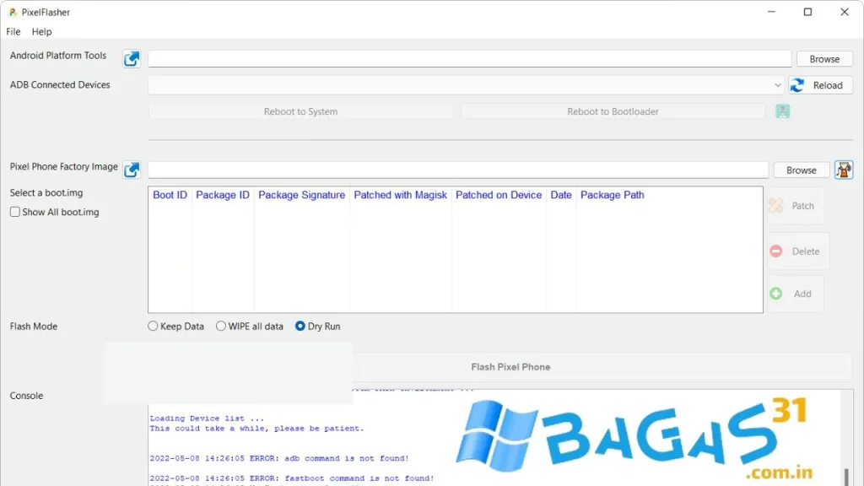The height and width of the screenshot is (486, 864).
Task: Expand the ADB Connected Devices dropdown
Action: [x=777, y=85]
